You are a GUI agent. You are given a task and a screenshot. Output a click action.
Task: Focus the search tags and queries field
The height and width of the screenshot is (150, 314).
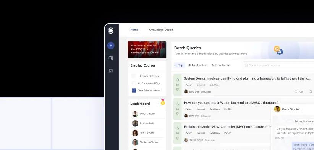pyautogui.click(x=278, y=65)
